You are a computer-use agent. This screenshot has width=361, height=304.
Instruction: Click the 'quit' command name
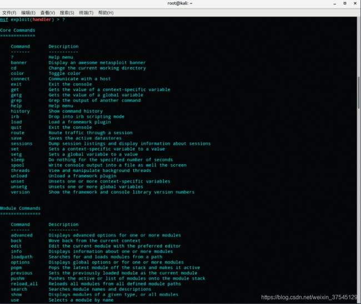point(16,128)
